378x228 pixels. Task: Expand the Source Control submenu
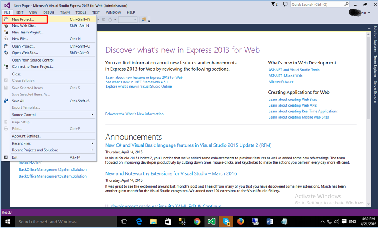48,115
